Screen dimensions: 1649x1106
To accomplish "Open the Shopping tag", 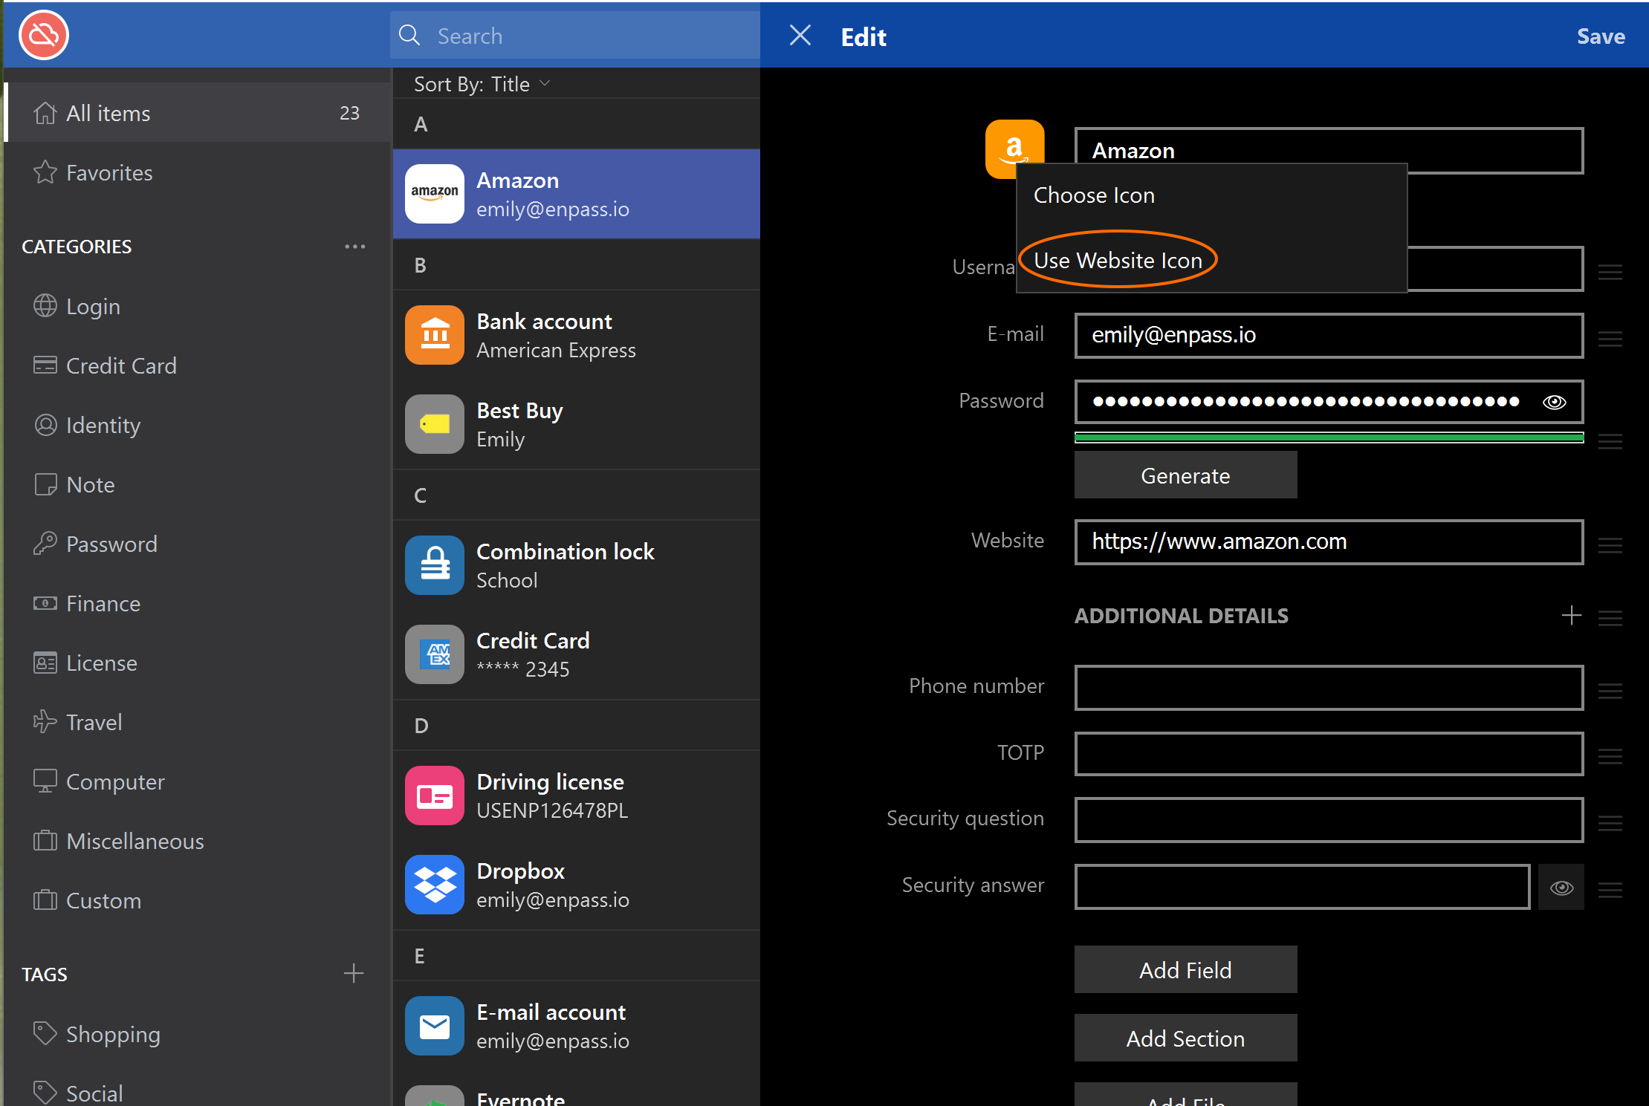I will click(197, 1034).
